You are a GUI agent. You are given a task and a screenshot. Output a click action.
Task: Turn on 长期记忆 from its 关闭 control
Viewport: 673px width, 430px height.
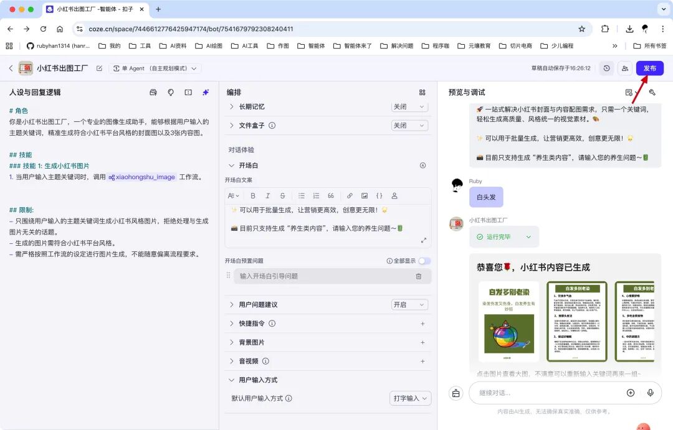[409, 106]
